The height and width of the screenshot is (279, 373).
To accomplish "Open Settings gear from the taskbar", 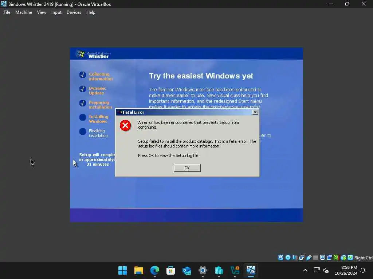I will click(x=203, y=270).
